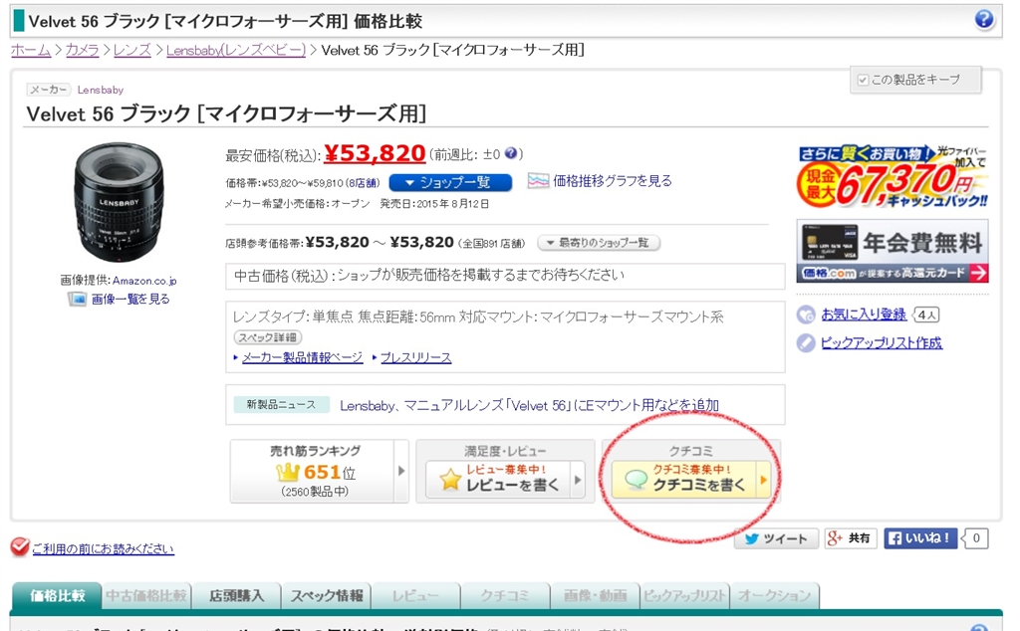Open プレスリリース link

point(415,357)
